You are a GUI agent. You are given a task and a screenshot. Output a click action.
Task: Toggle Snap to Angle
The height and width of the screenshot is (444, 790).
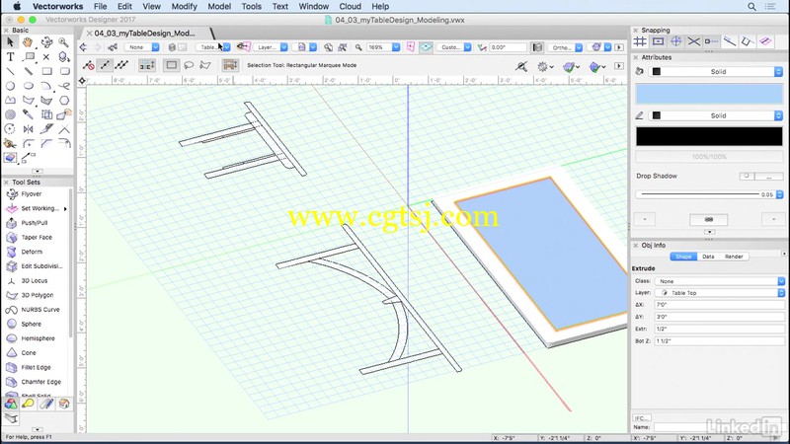click(x=676, y=41)
